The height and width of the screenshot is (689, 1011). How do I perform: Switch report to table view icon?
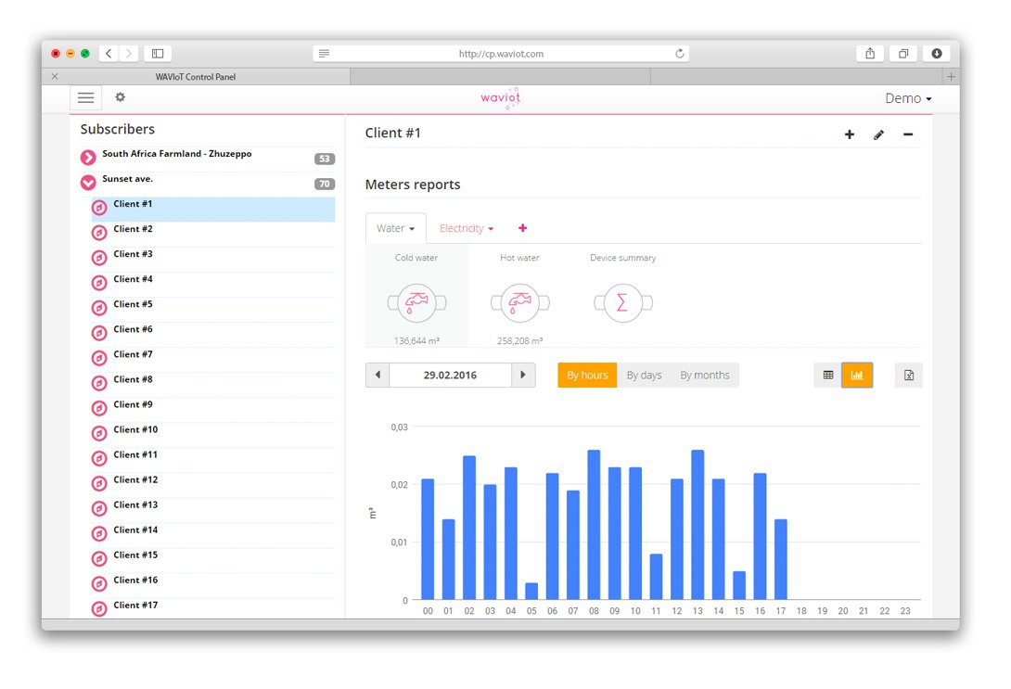click(827, 375)
